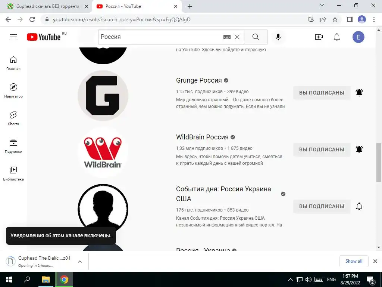Open the WildBrain Россия channel avatar

(x=103, y=152)
